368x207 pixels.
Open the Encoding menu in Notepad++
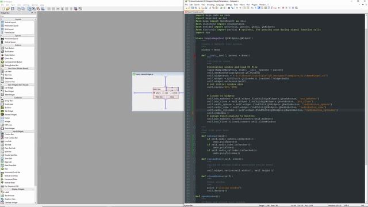[210, 5]
